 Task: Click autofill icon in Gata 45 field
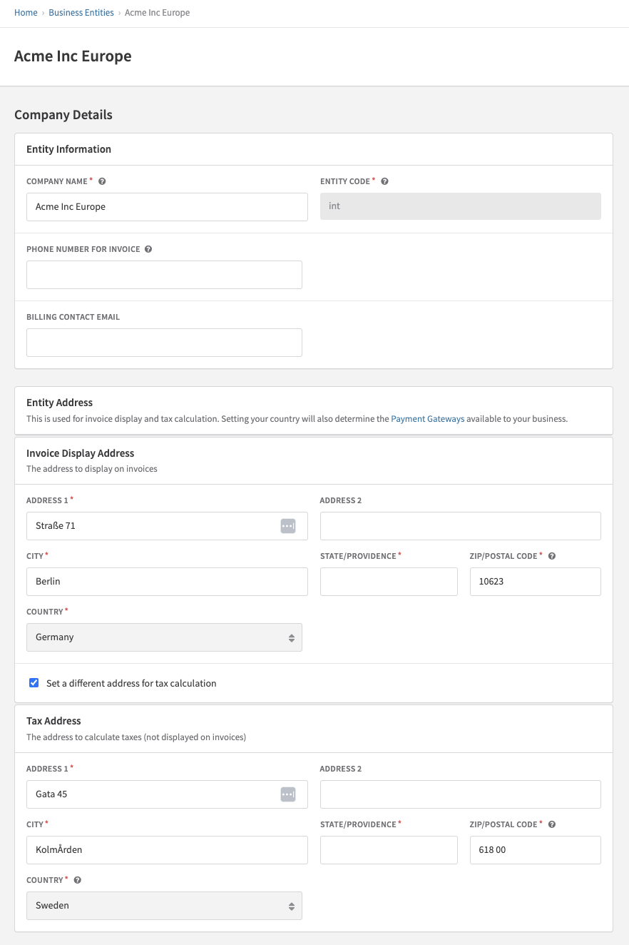pyautogui.click(x=287, y=794)
